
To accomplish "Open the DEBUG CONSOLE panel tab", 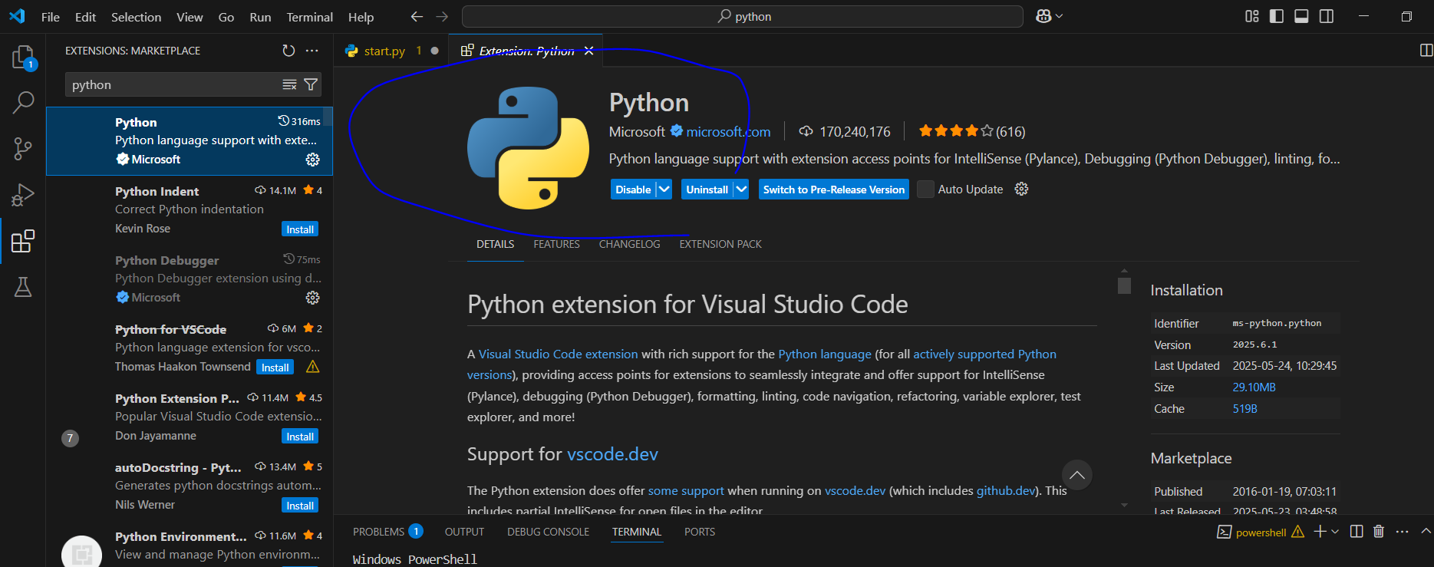I will coord(548,532).
